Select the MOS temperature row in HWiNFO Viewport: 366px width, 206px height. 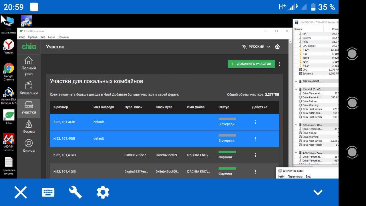(316, 42)
